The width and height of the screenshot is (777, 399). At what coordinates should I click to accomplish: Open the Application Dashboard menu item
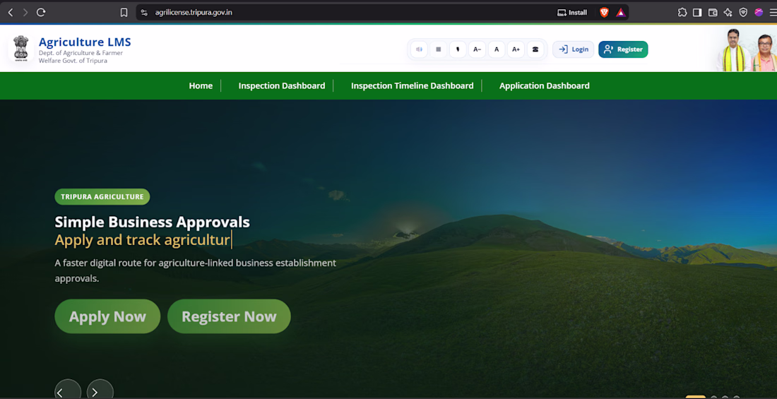click(544, 85)
